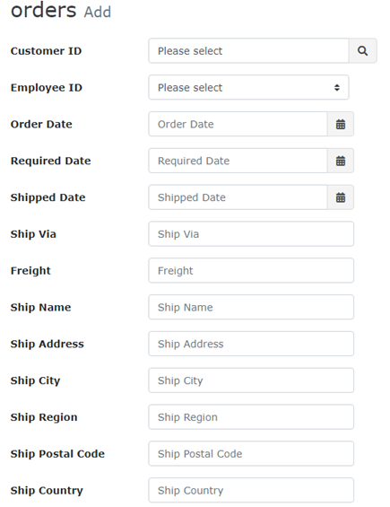Click the orders Add page heading
The image size is (390, 507).
[61, 11]
